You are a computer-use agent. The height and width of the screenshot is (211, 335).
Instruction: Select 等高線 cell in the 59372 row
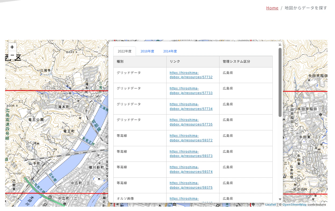tap(140, 138)
